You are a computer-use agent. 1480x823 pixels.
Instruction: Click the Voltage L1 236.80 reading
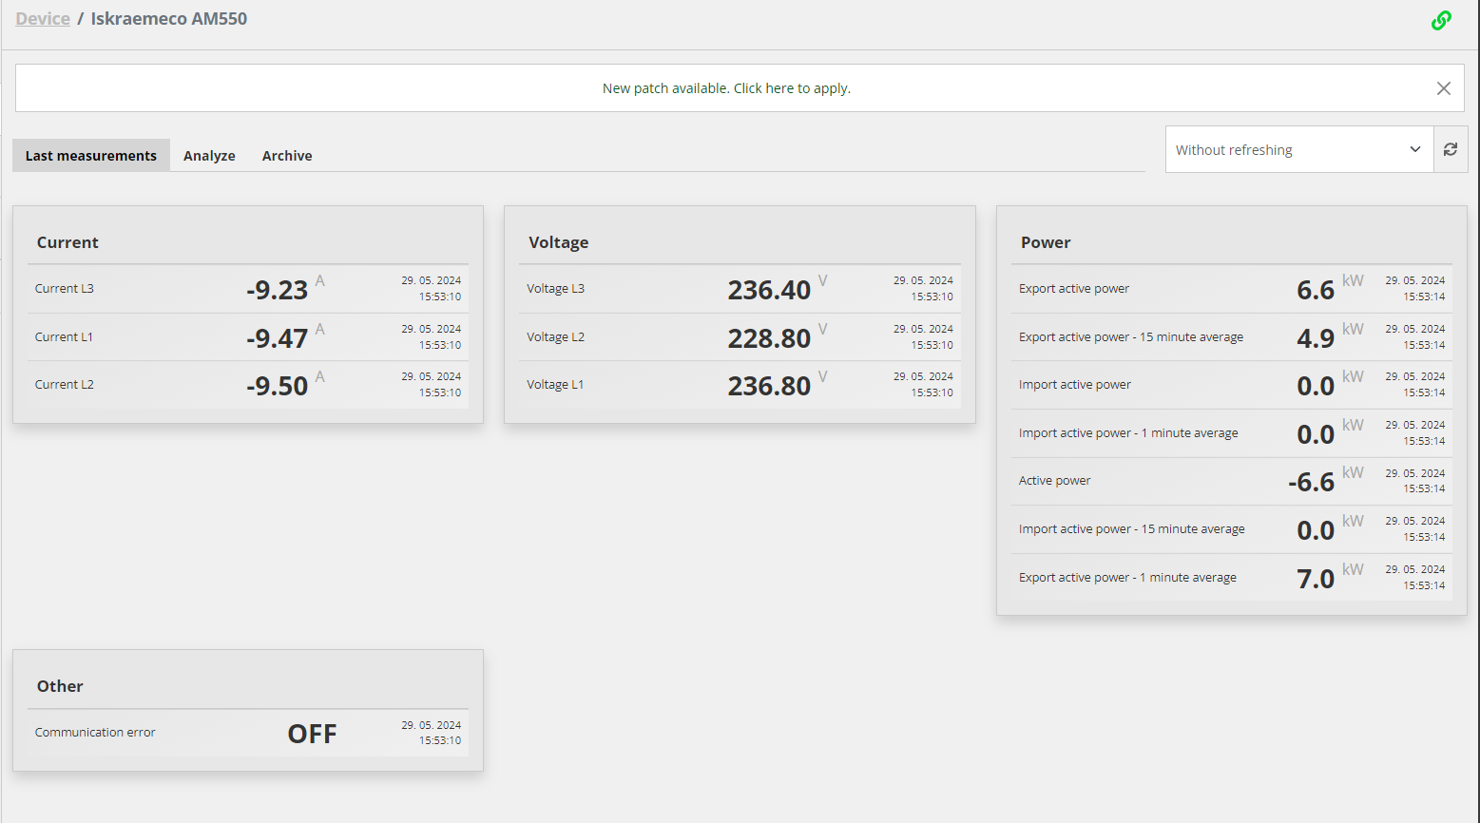769,386
